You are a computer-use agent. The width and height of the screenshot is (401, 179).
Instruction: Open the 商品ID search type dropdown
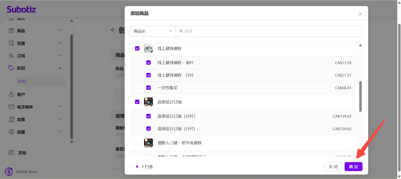click(153, 31)
